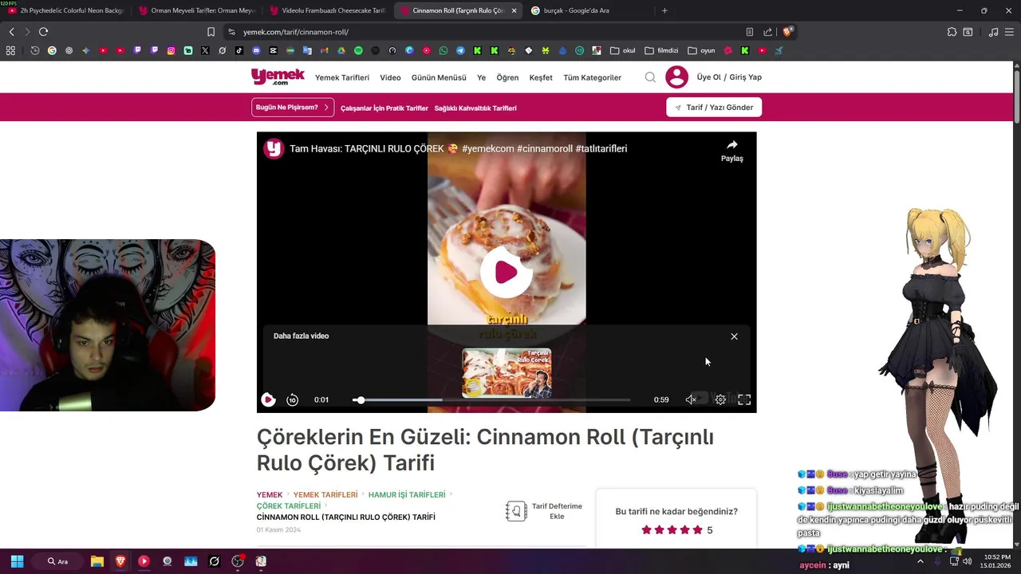Open the Google bookmark icon
Image resolution: width=1021 pixels, height=574 pixels.
[52, 50]
